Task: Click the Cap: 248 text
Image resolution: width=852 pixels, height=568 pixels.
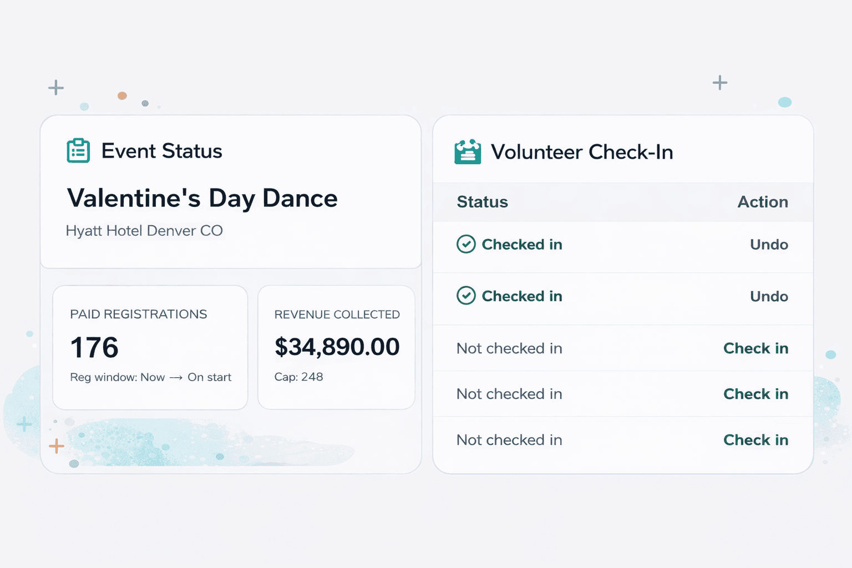Action: tap(298, 377)
